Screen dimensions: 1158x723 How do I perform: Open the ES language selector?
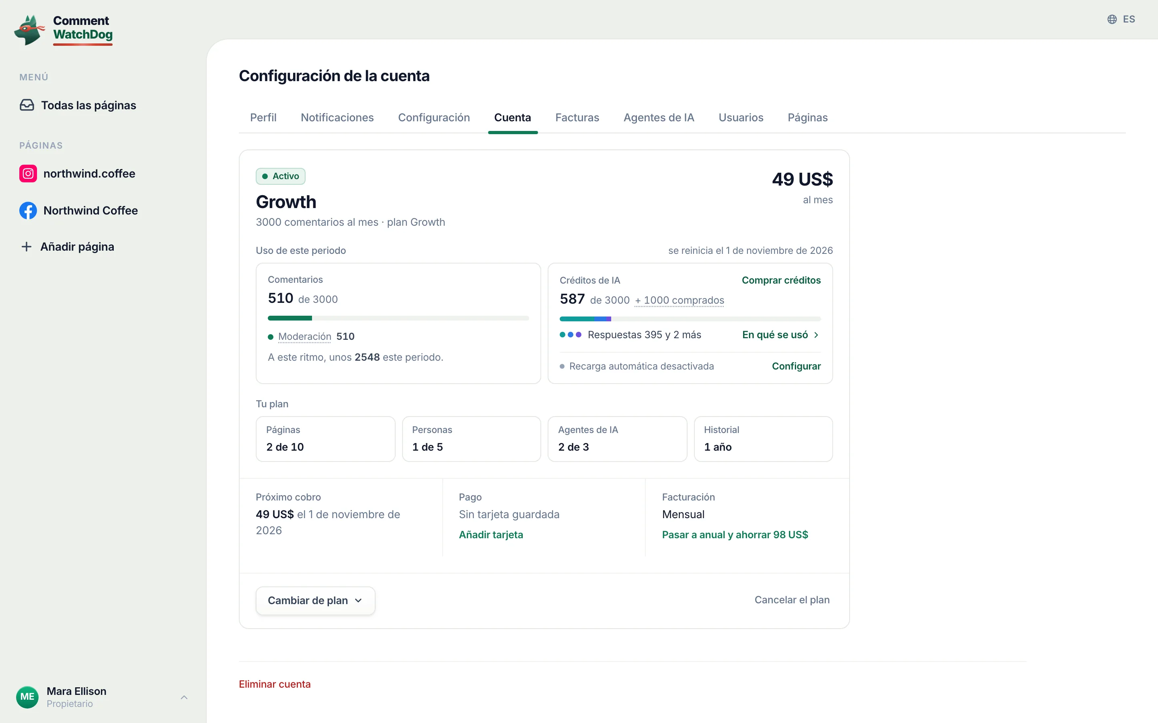tap(1121, 19)
